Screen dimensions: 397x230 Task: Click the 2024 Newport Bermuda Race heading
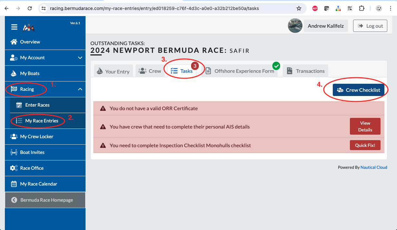[x=158, y=50]
